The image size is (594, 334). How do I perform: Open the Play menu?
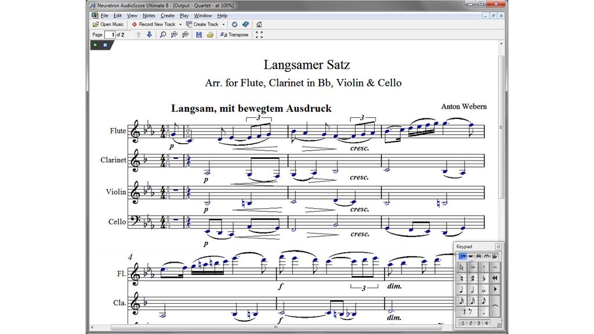[184, 16]
